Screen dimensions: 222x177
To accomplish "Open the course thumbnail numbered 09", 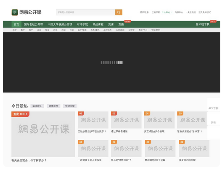I will (x=194, y=148).
